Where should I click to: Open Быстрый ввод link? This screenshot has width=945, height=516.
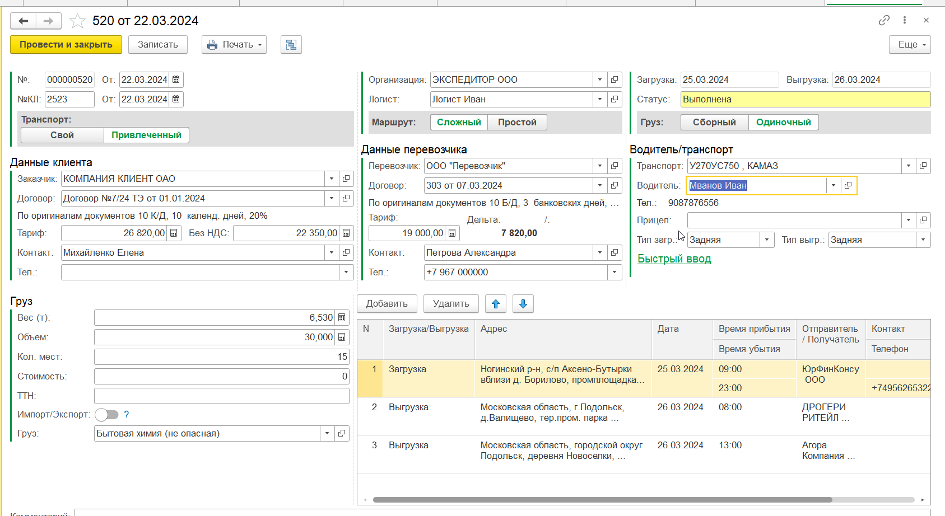[x=674, y=259]
